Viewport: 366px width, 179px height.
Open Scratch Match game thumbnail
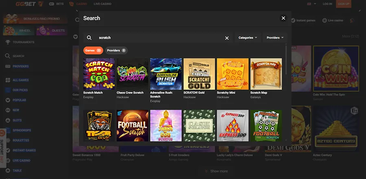coord(99,74)
